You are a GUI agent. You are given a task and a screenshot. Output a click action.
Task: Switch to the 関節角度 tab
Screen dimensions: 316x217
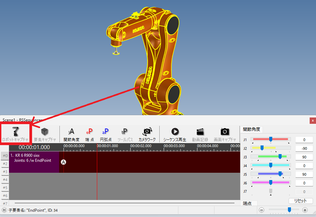pos(251,129)
